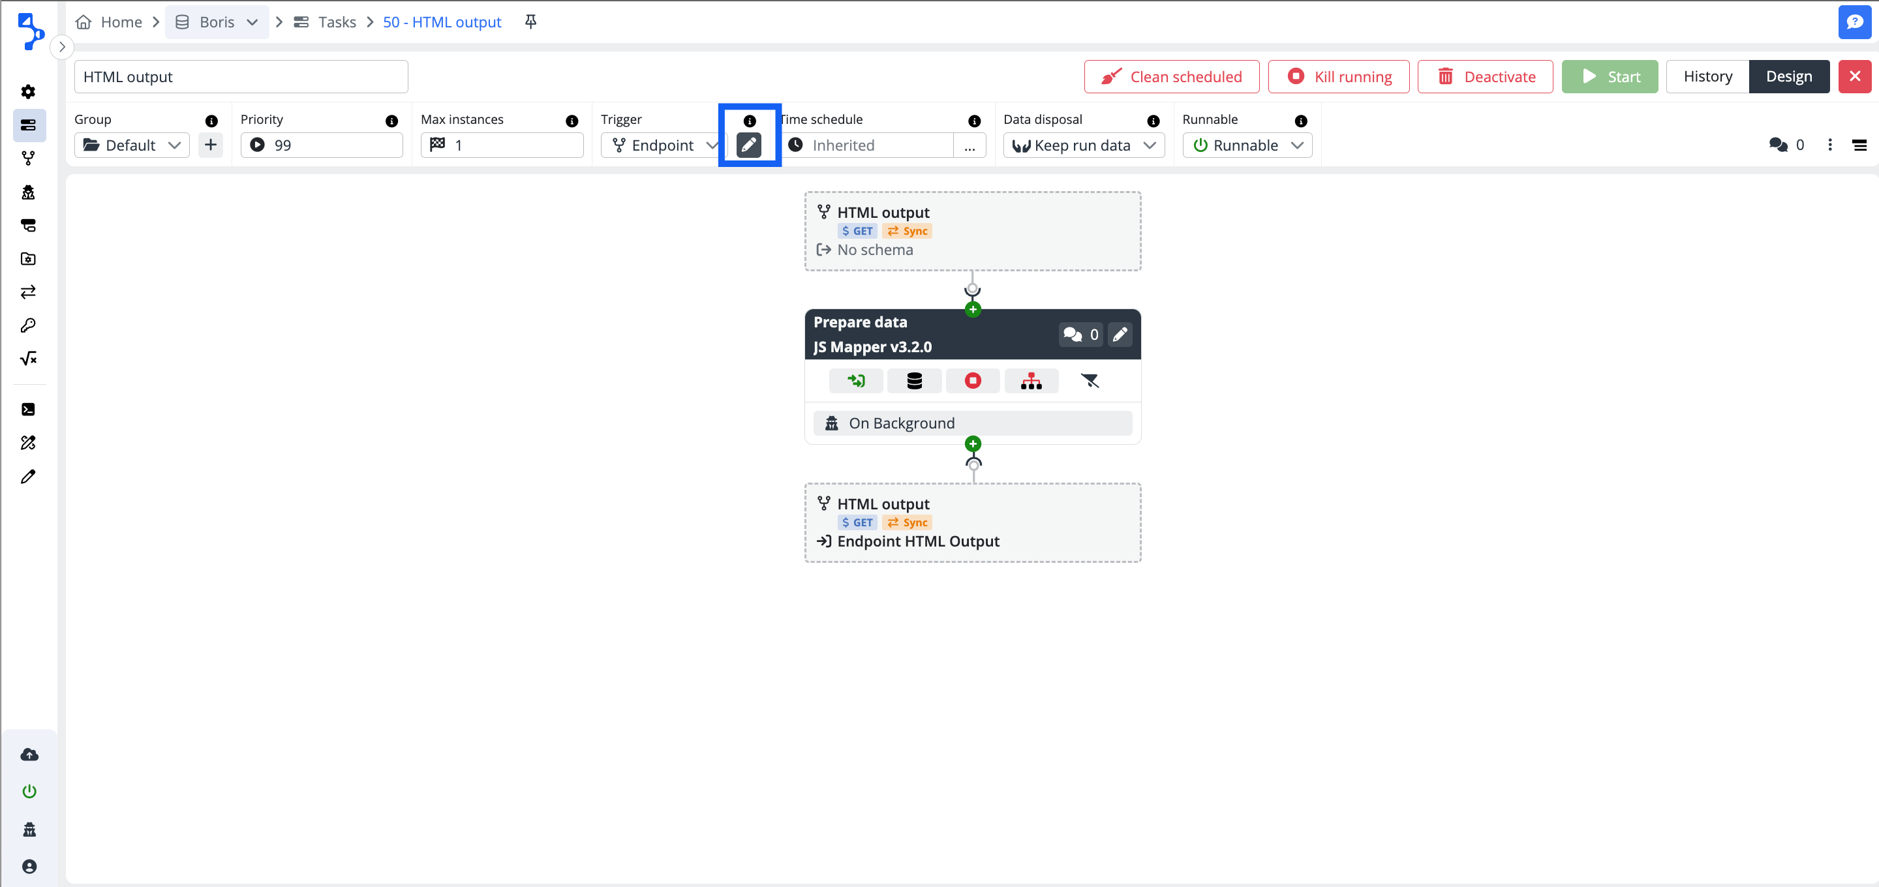
Task: Click the pencil icon next to Trigger
Action: (748, 145)
